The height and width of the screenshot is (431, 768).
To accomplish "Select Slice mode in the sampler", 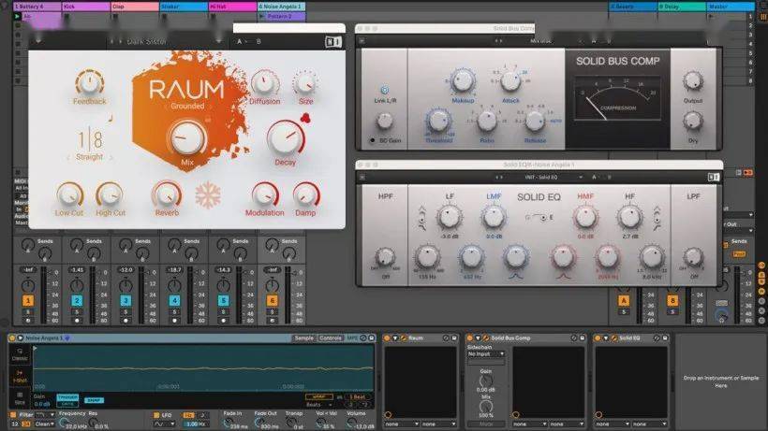I will pos(20,398).
